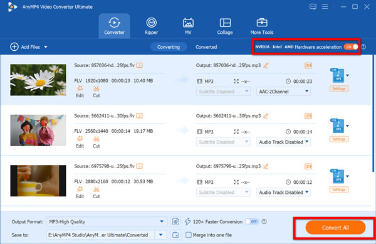Open the feedback chat icon
This screenshot has height=244, width=376.
pos(313,6)
